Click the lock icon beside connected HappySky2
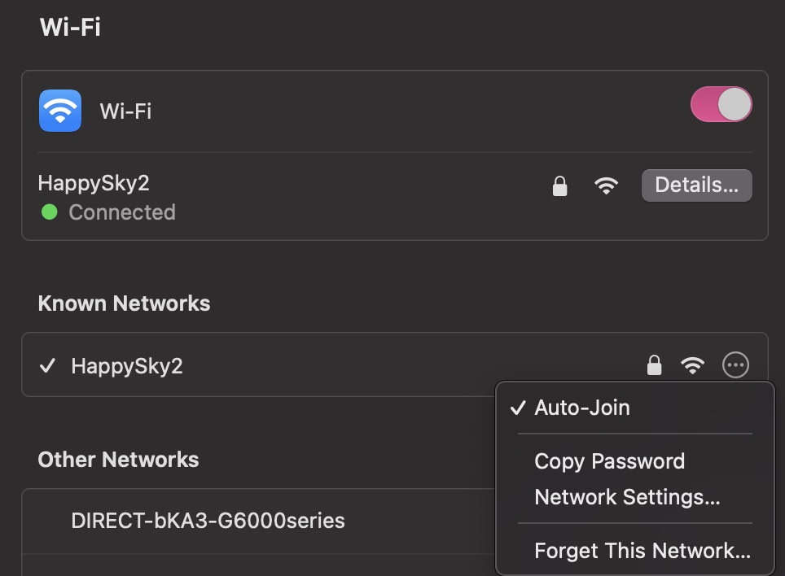 [x=559, y=186]
